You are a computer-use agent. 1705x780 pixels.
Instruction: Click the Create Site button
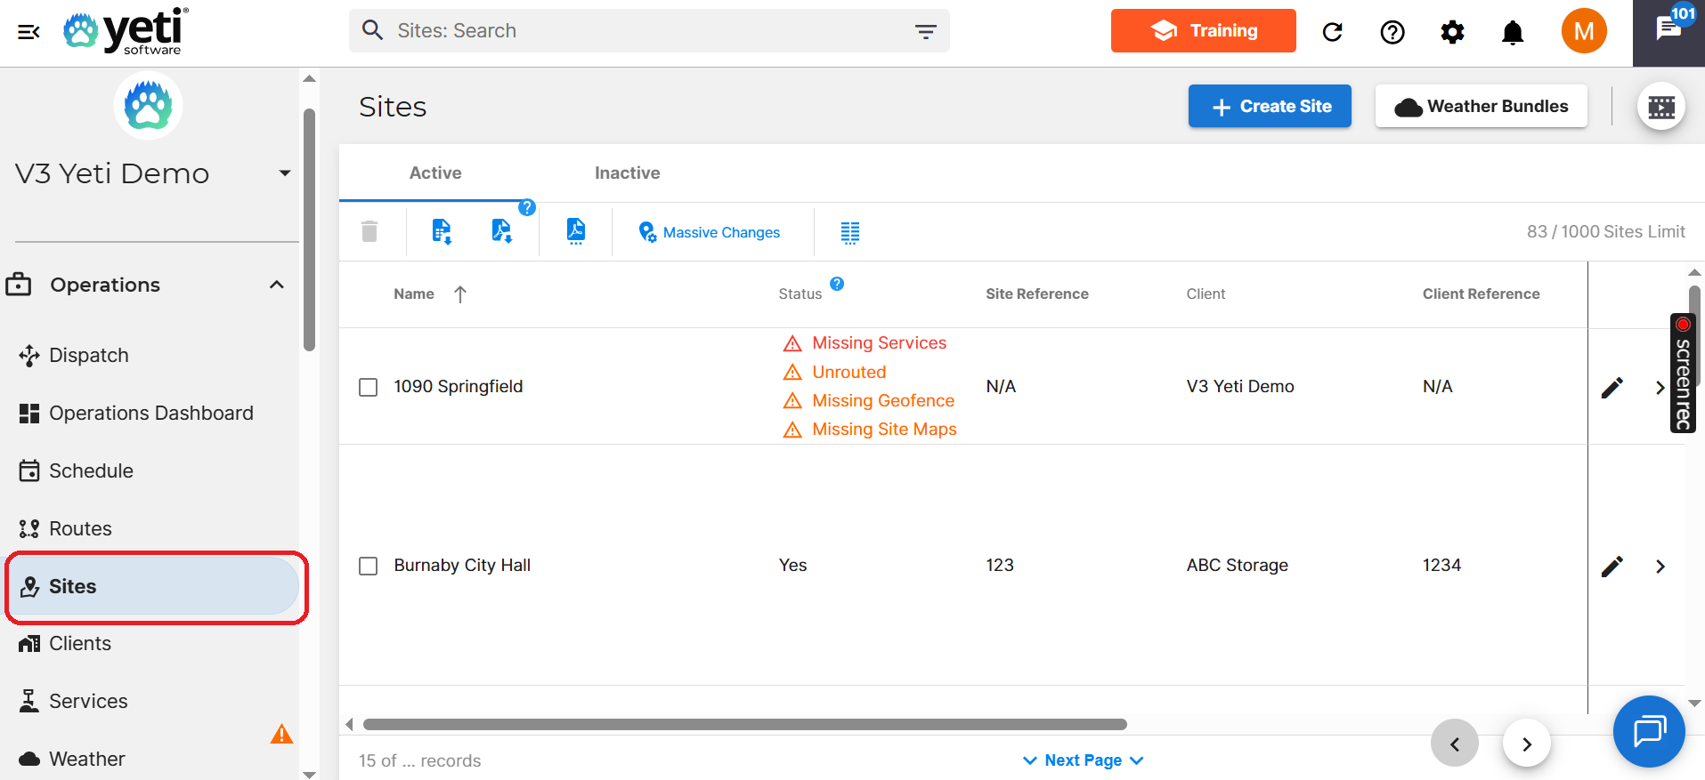click(1269, 107)
